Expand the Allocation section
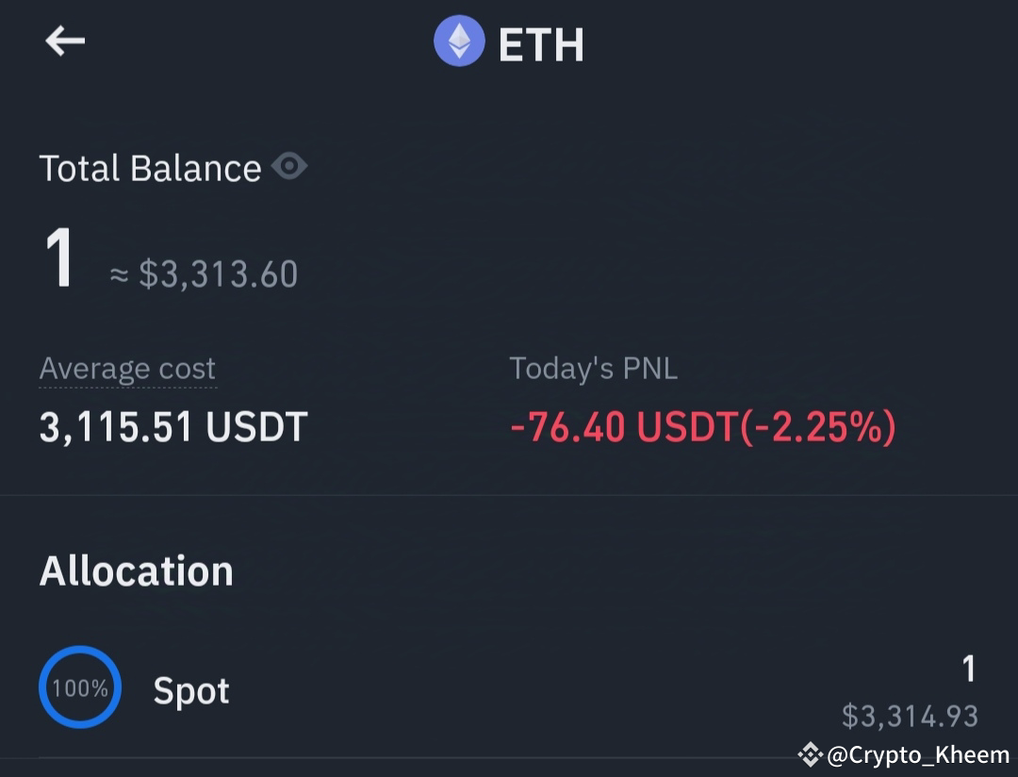The height and width of the screenshot is (777, 1018). [x=137, y=570]
